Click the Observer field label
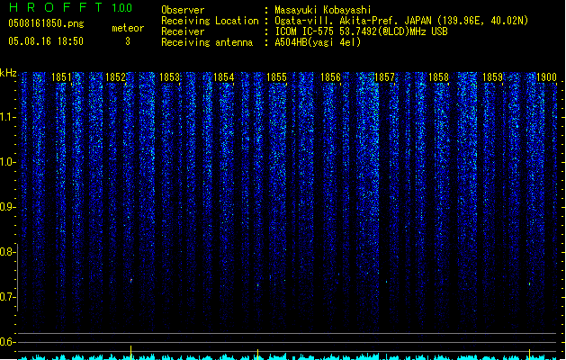This screenshot has height=360, width=566. point(183,10)
